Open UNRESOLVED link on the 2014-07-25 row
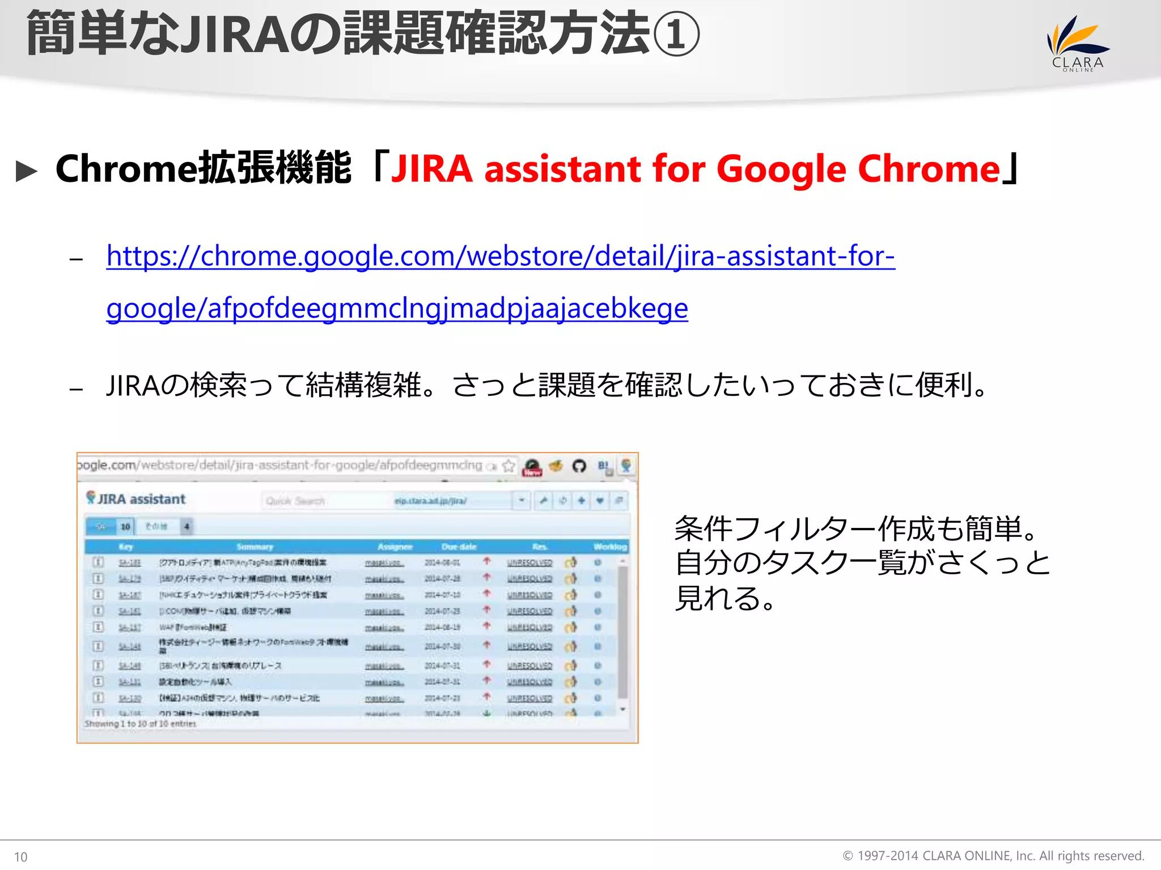Viewport: 1161px width, 870px height. pyautogui.click(x=529, y=612)
